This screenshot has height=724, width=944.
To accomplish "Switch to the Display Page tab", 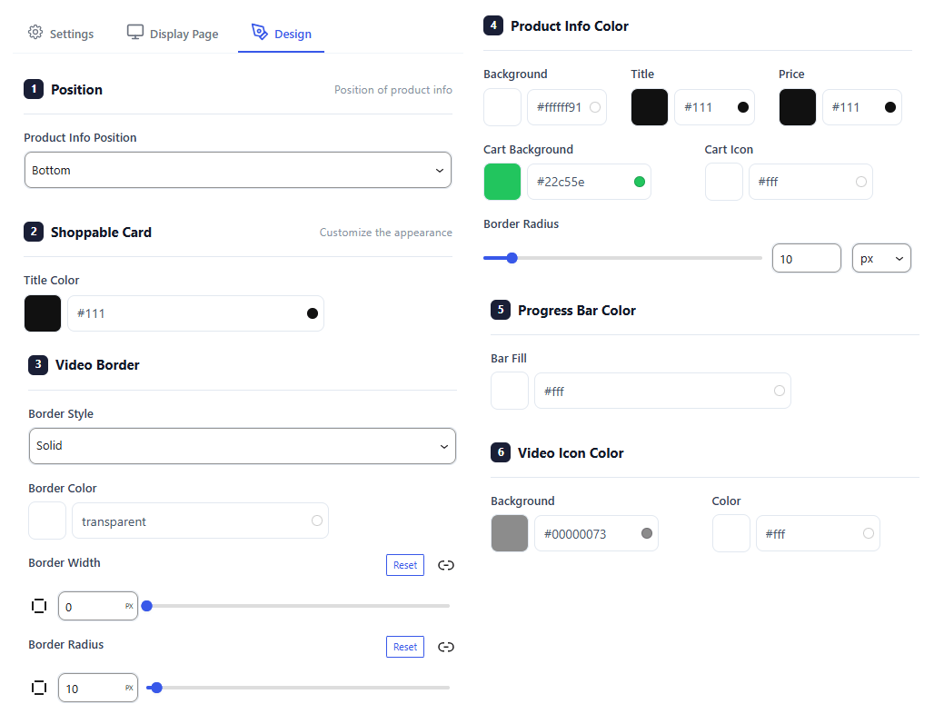I will point(173,34).
